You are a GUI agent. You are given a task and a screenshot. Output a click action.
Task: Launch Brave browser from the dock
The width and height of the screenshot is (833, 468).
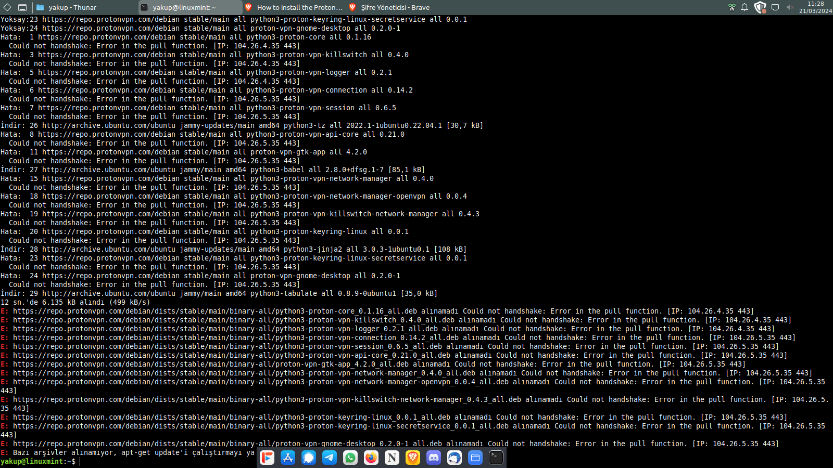coord(413,458)
